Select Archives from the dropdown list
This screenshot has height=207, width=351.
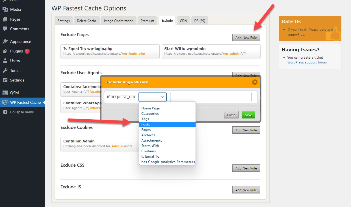click(x=167, y=135)
